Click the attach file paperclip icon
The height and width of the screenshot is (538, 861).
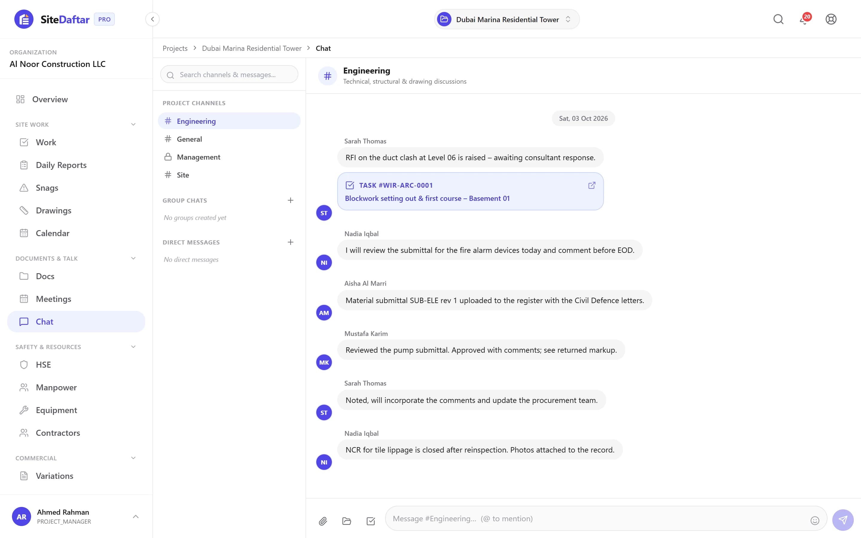(323, 521)
